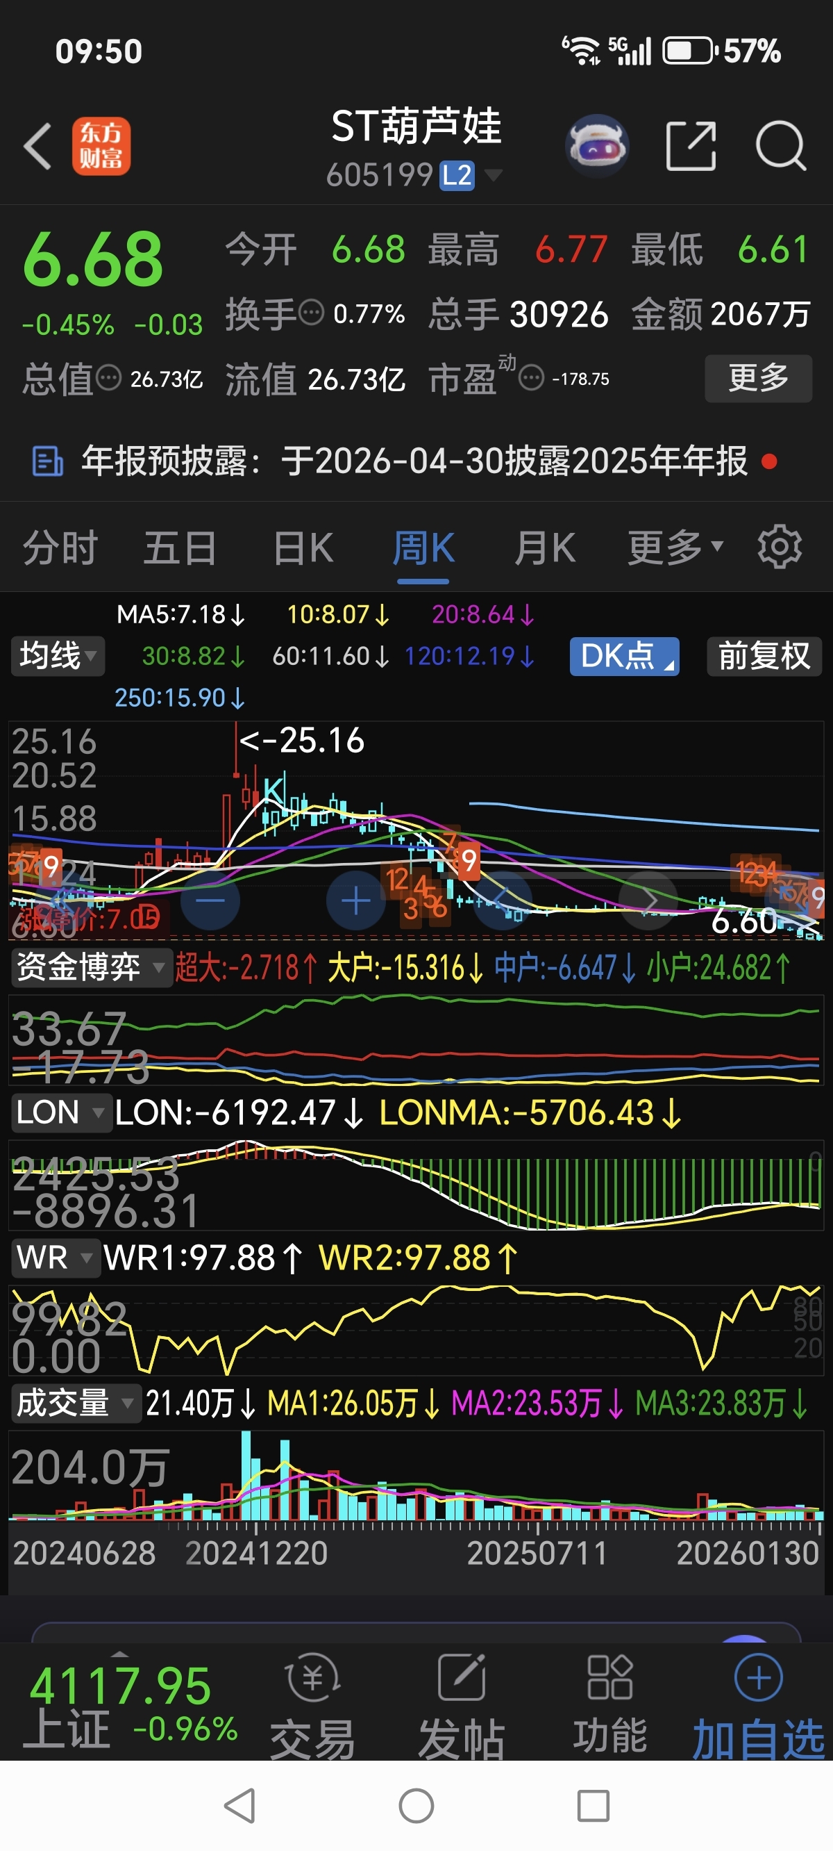
Task: Tap Android home navigation button
Action: pyautogui.click(x=416, y=1806)
